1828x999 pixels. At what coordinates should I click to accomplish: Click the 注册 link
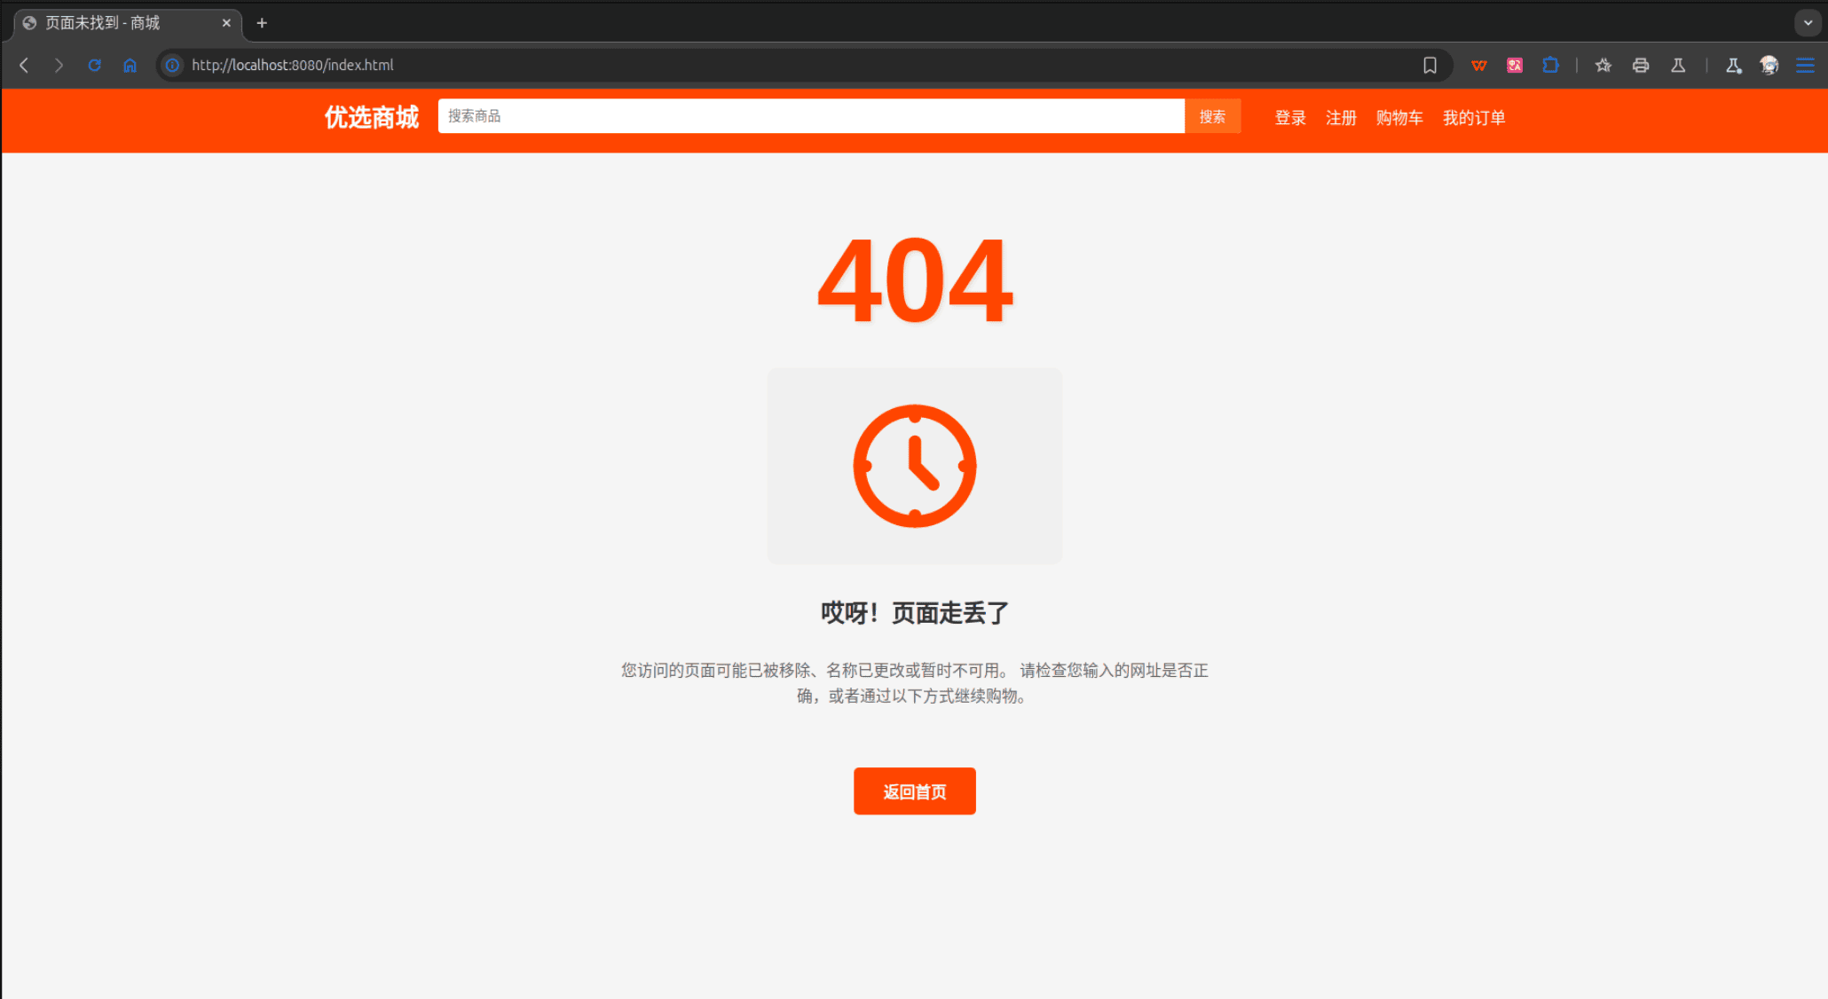1341,117
